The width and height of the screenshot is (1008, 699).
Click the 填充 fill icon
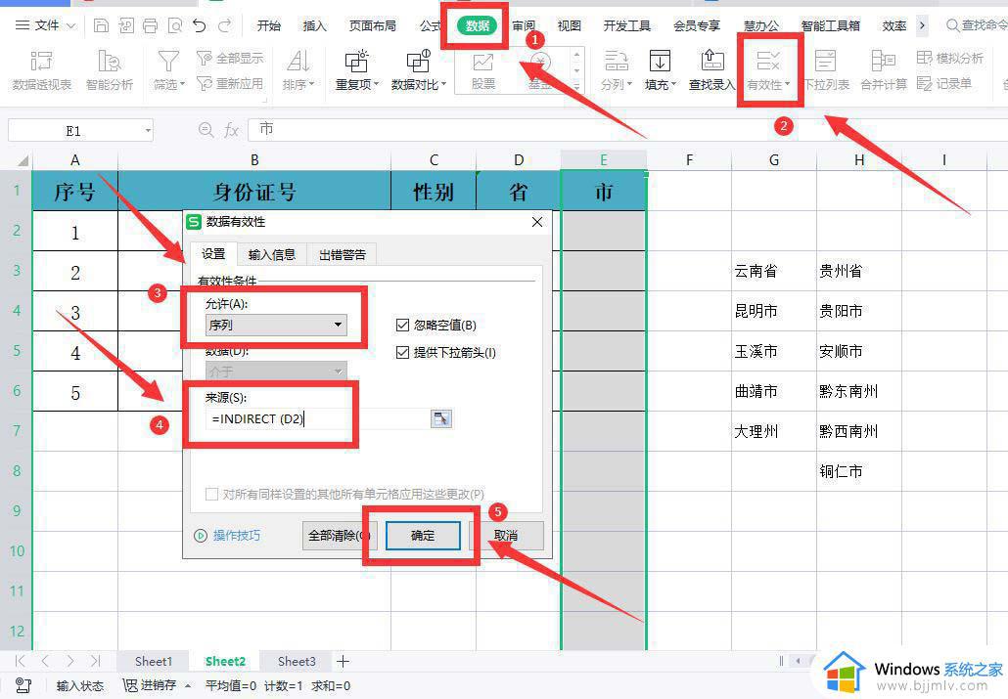(660, 62)
